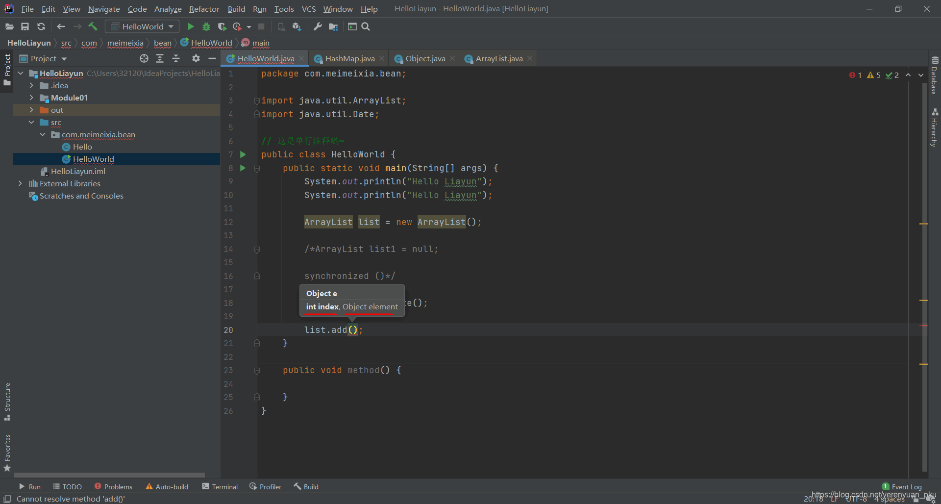
Task: Collapse all in Project panel toolbar
Action: (x=176, y=58)
